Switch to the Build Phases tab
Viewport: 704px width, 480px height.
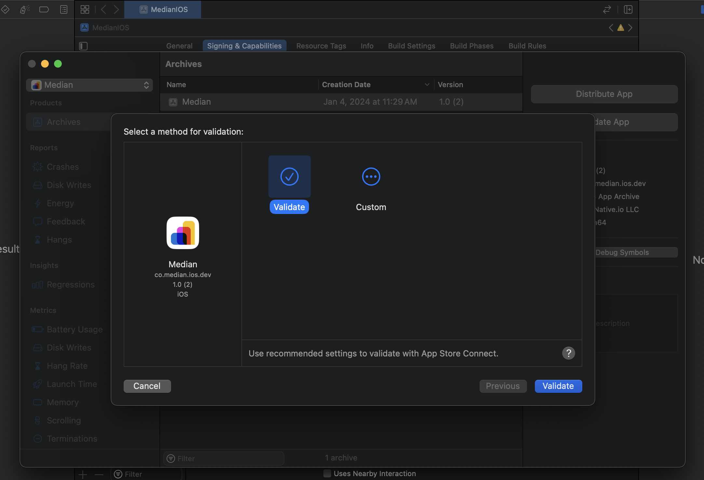tap(472, 46)
